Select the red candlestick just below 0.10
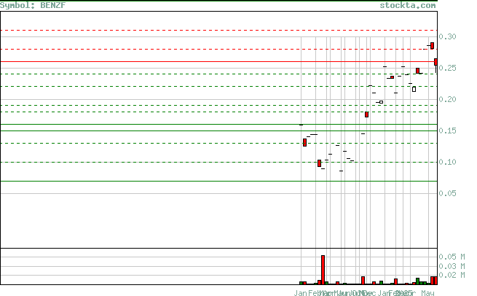Screen dimensions: 477x296 coord(319,163)
